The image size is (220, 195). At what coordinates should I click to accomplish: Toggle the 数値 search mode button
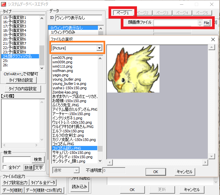29,167
